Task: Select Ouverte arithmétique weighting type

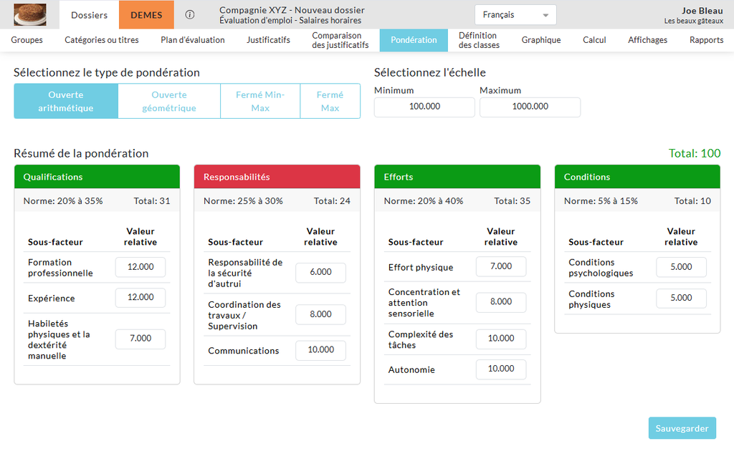Action: pyautogui.click(x=66, y=101)
